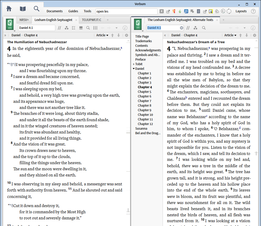This screenshot has width=261, height=226.
Task: Click the green flame shortcut icon
Action: click(180, 11)
